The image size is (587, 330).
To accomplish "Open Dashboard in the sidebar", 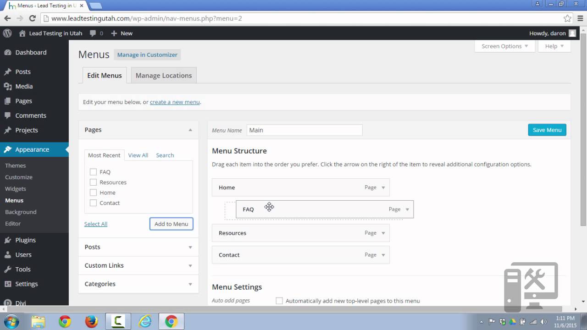I will pyautogui.click(x=31, y=52).
